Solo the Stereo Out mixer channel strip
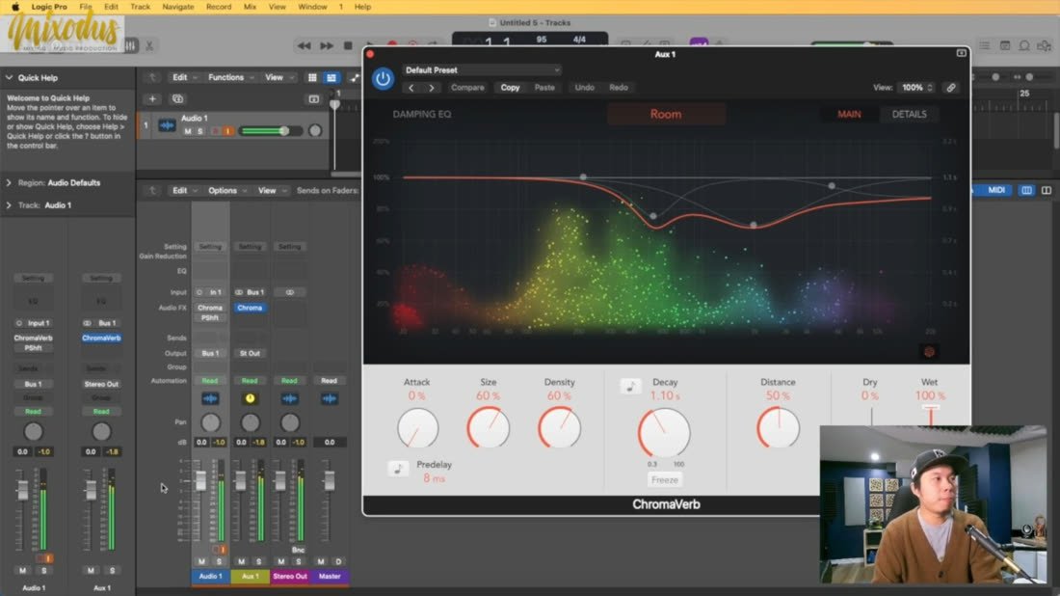The width and height of the screenshot is (1060, 596). click(298, 561)
